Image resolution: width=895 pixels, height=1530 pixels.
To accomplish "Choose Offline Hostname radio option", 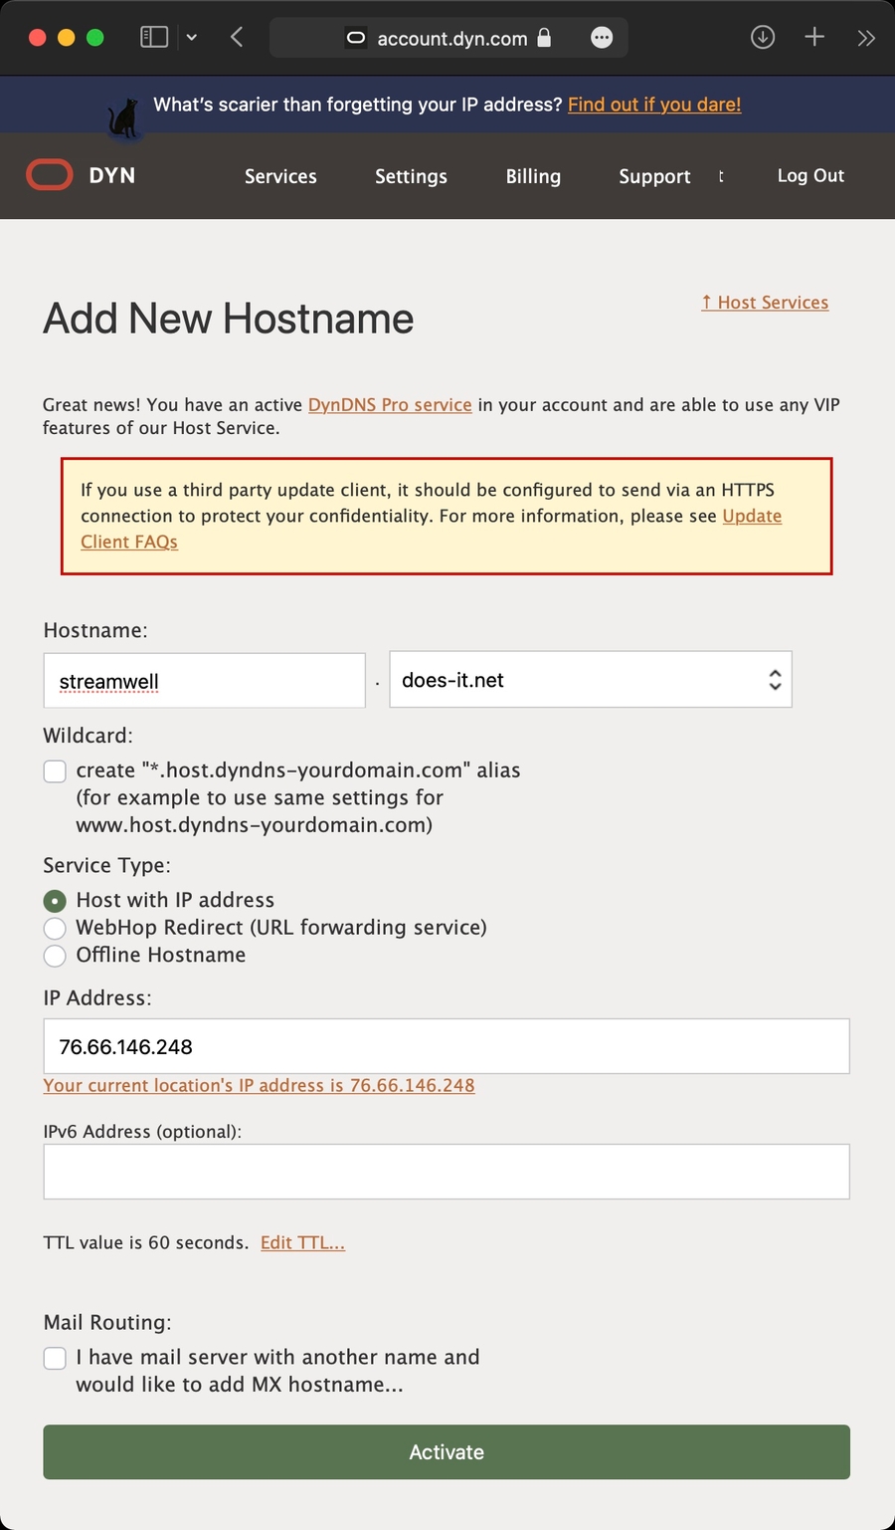I will coord(55,956).
